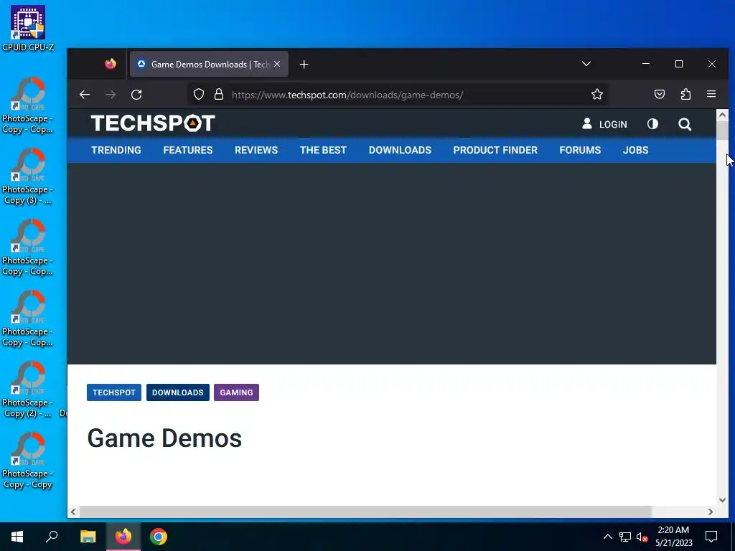Click the horizontal scrollbar right arrow
The height and width of the screenshot is (551, 735).
[711, 512]
